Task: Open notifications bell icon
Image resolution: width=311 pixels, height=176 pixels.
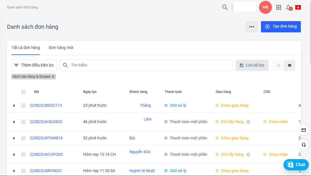Action: tap(288, 7)
